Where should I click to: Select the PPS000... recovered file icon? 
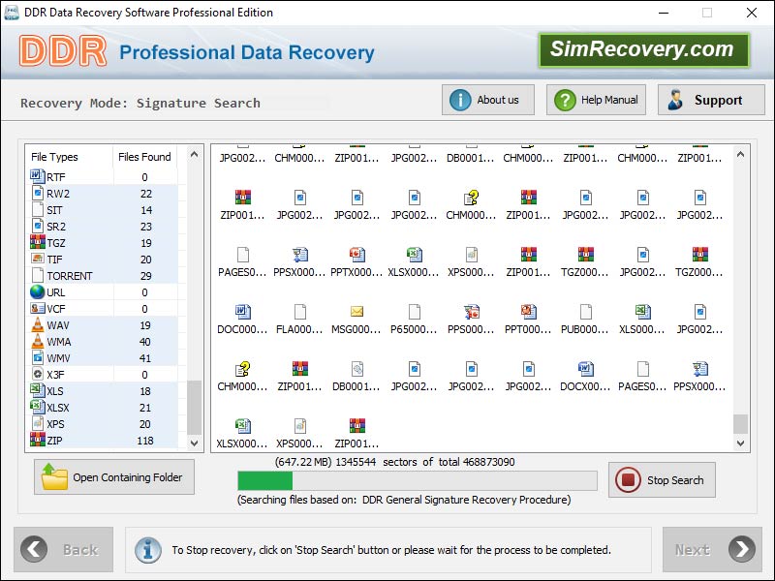[472, 312]
